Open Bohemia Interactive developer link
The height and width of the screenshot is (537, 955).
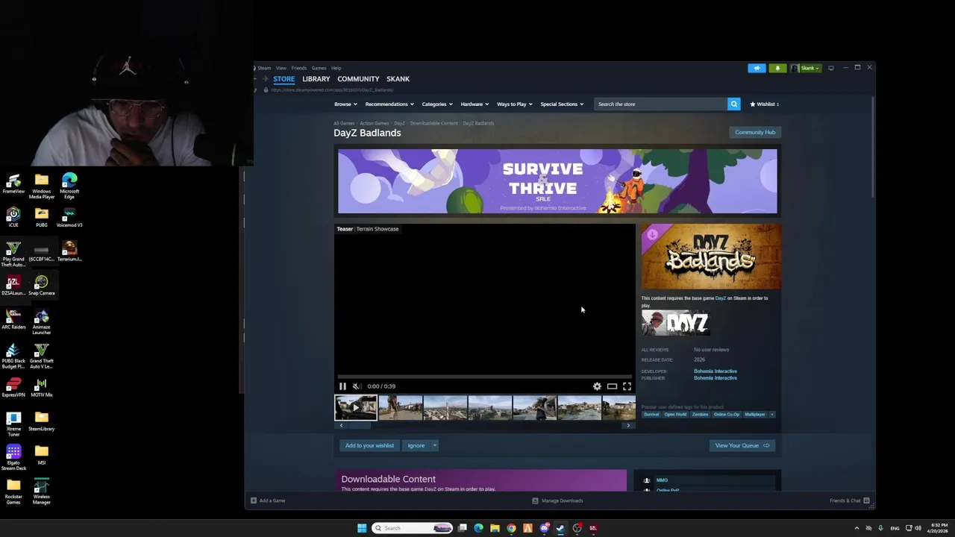[x=715, y=371]
